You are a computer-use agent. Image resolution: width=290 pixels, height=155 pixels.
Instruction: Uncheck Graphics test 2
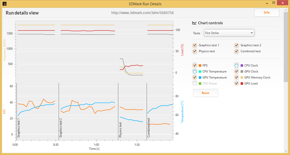[x=236, y=45]
